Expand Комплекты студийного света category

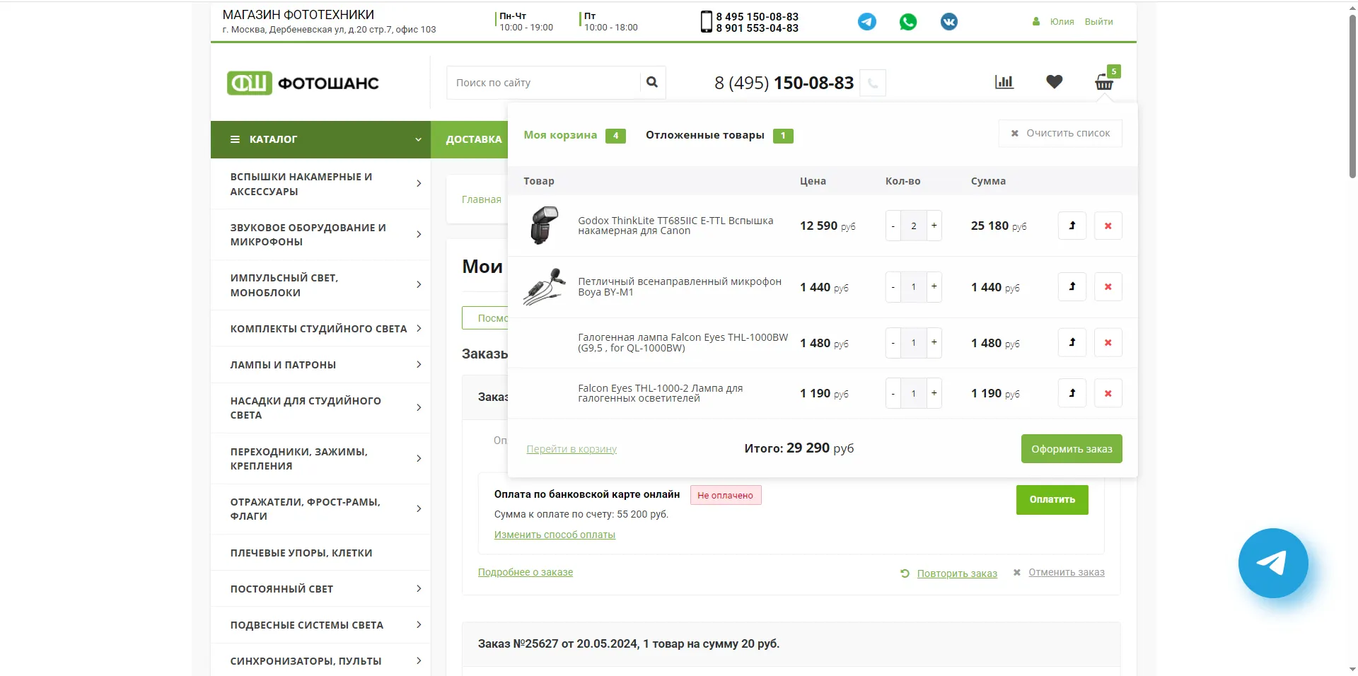point(419,328)
